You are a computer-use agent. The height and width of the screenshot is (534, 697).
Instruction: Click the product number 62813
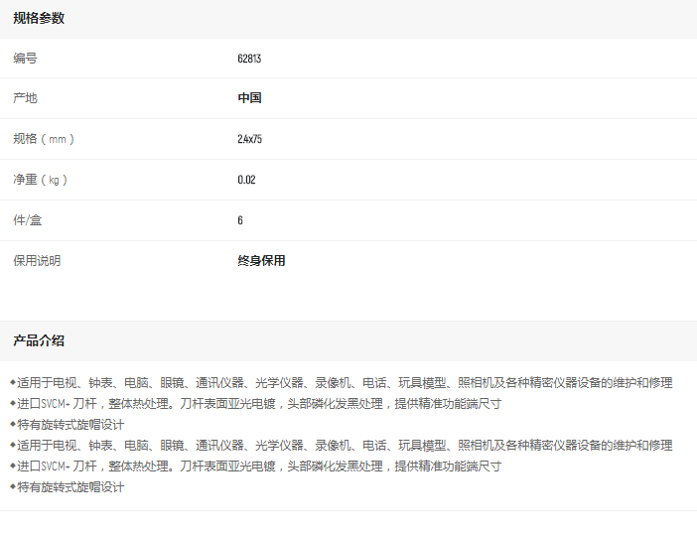coord(249,59)
